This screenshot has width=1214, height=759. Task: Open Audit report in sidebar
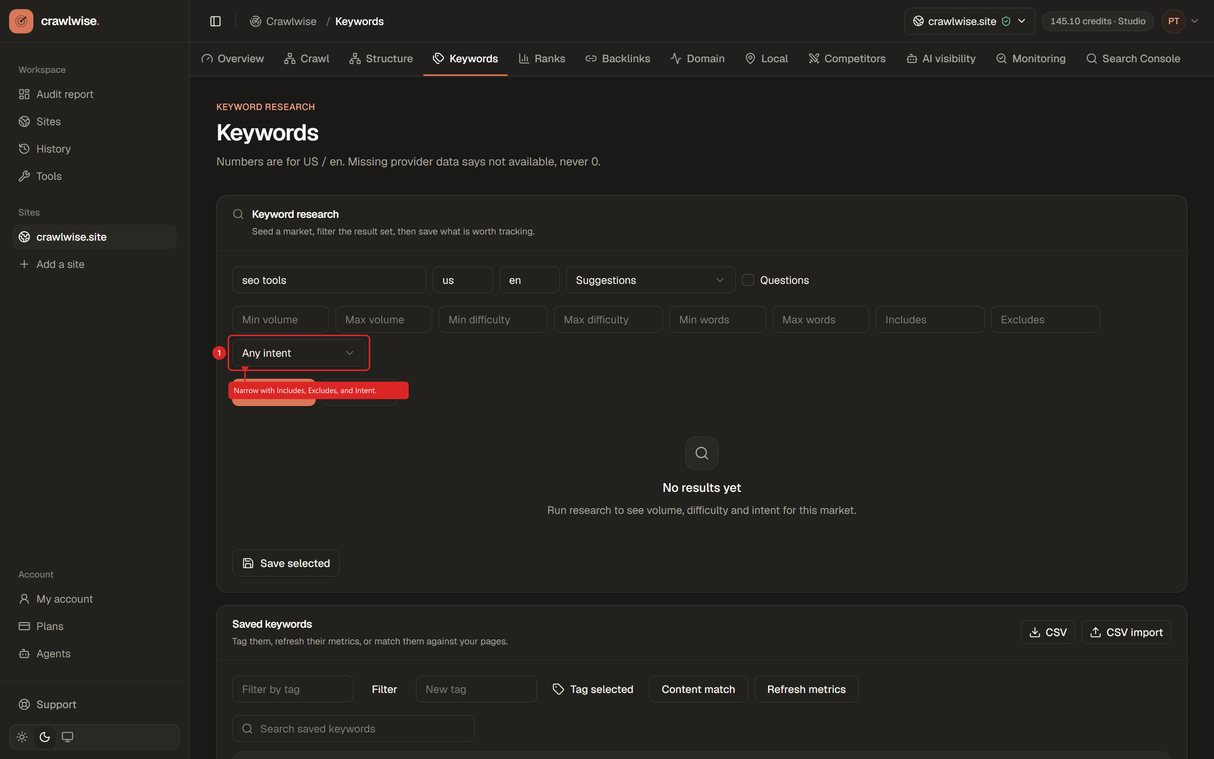pyautogui.click(x=94, y=94)
